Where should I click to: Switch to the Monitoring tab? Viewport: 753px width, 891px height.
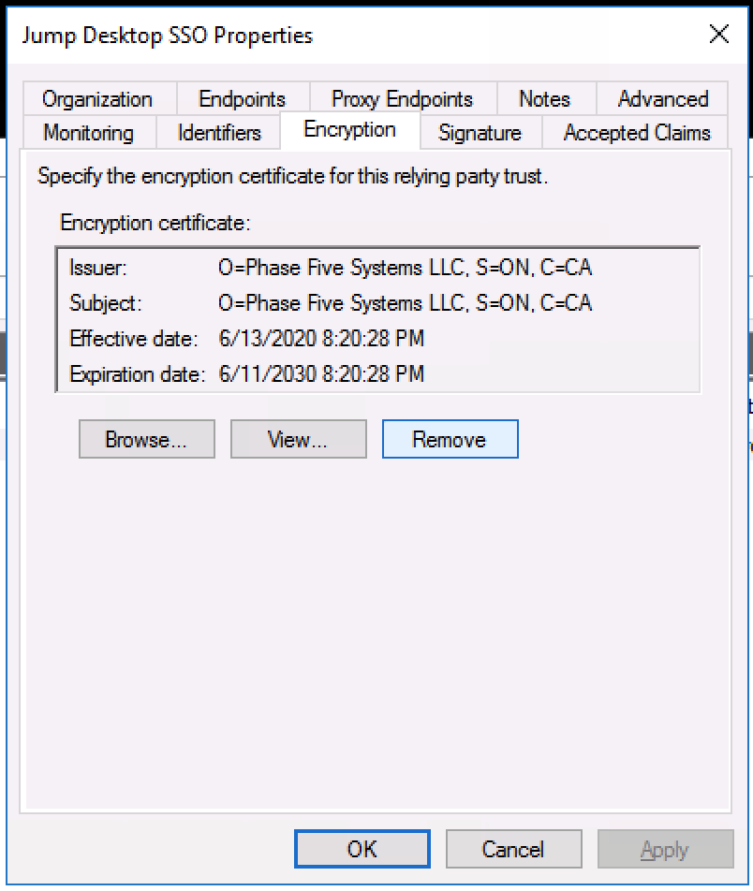[88, 133]
